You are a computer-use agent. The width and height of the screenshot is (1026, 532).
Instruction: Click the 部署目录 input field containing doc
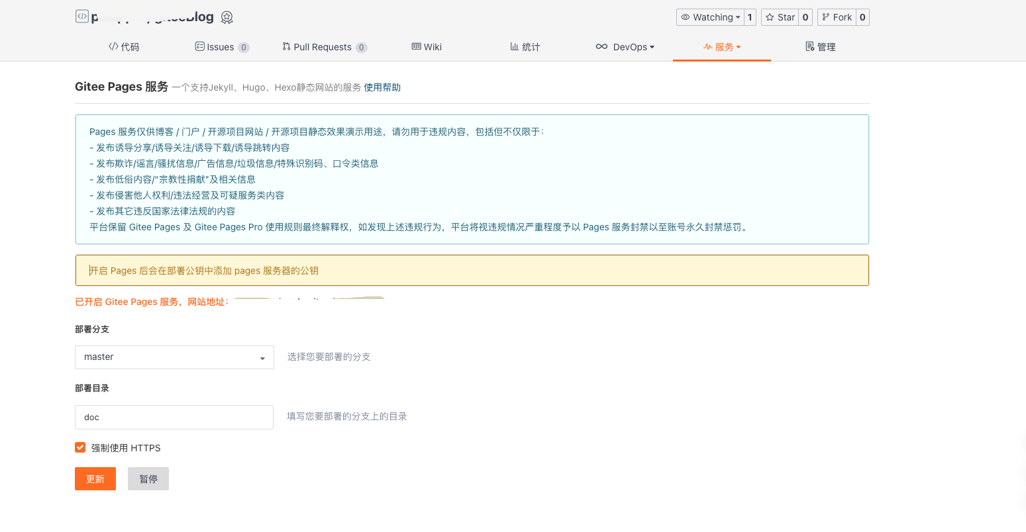coord(174,418)
